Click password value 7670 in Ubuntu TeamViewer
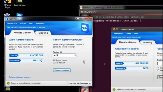This screenshot has height=92, width=163. click(145, 68)
